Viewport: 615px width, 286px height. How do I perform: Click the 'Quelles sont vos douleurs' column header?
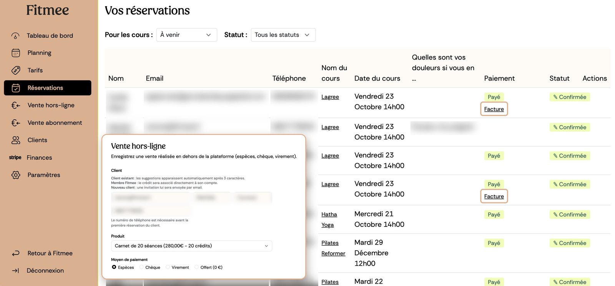(x=443, y=68)
